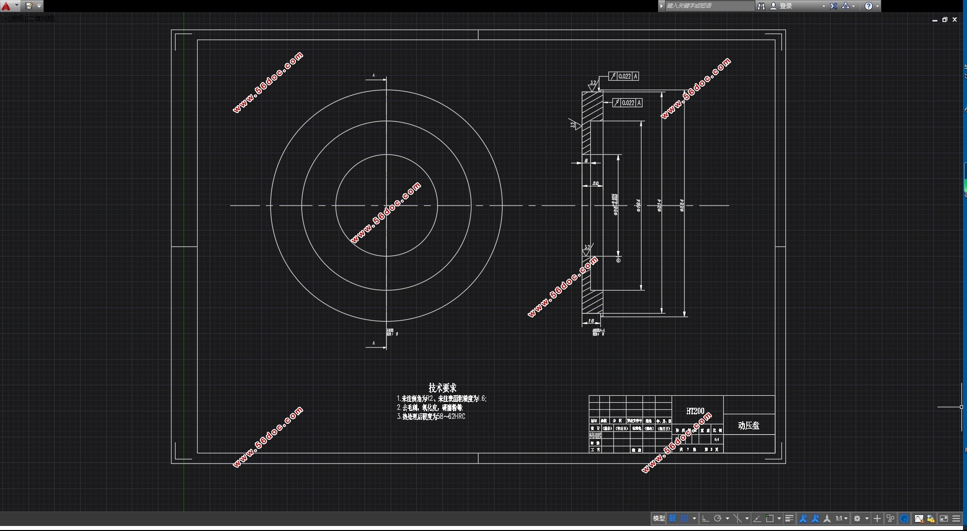Open isometric drafting plane dropdown
Screen dimensions: 967x531
point(747,518)
